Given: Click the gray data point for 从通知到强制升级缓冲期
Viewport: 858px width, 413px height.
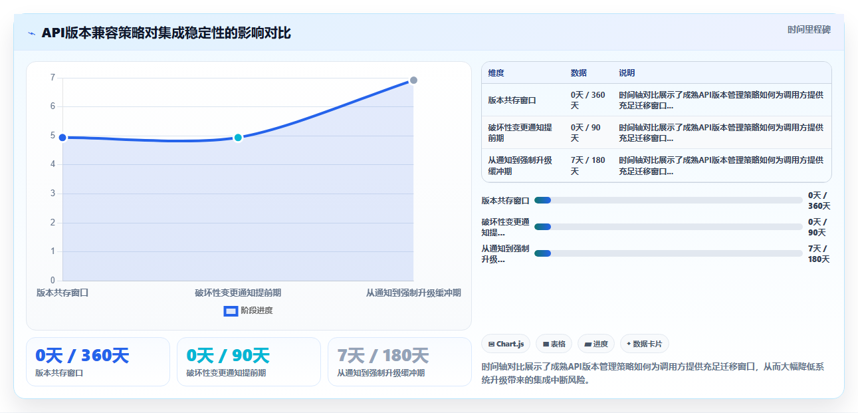Looking at the screenshot, I should coord(413,80).
